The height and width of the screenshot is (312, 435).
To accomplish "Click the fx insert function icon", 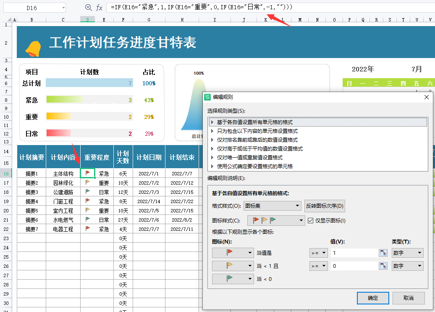I will (100, 8).
